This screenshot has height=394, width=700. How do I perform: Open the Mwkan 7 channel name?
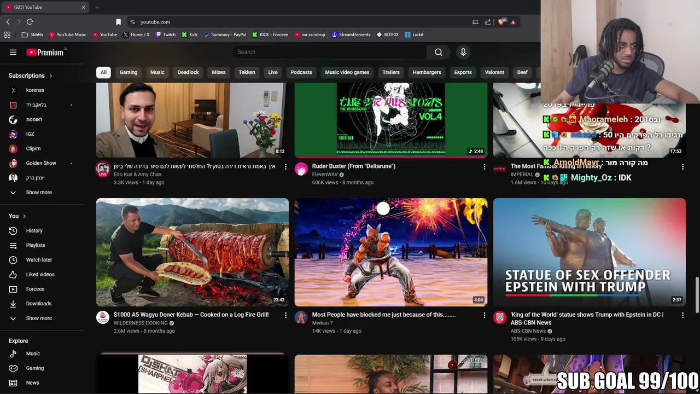pyautogui.click(x=322, y=323)
